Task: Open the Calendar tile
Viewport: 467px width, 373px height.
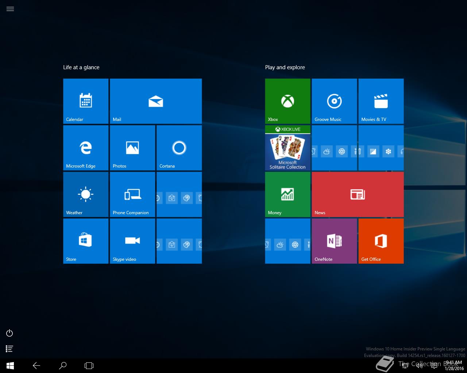Action: click(x=86, y=101)
